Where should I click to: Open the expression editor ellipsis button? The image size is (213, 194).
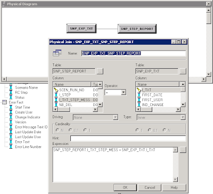(x=183, y=150)
